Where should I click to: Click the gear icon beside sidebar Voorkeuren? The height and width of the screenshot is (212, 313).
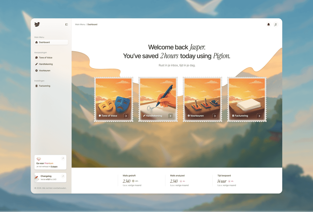pyautogui.click(x=36, y=71)
